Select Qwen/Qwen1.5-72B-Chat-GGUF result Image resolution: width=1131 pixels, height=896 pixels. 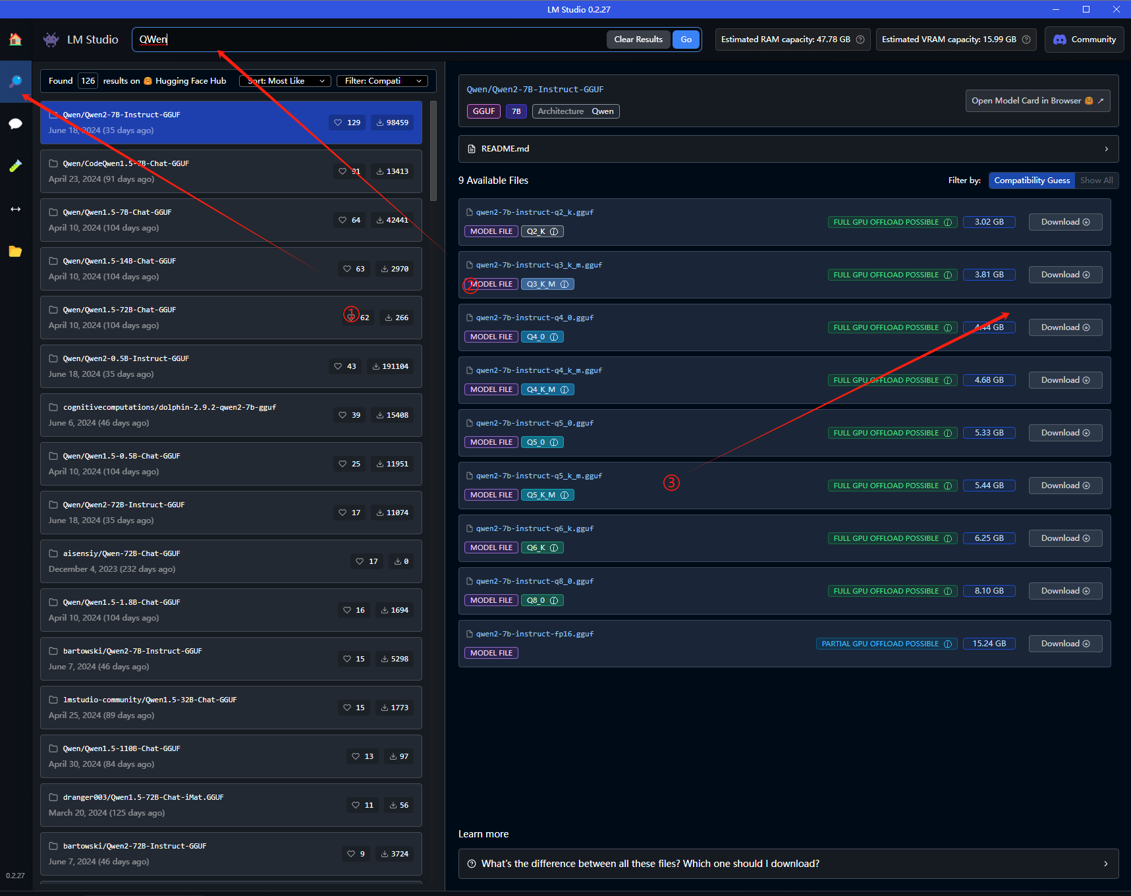231,318
